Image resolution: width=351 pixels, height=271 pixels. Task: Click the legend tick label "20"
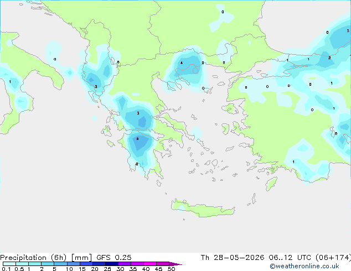point(95,269)
